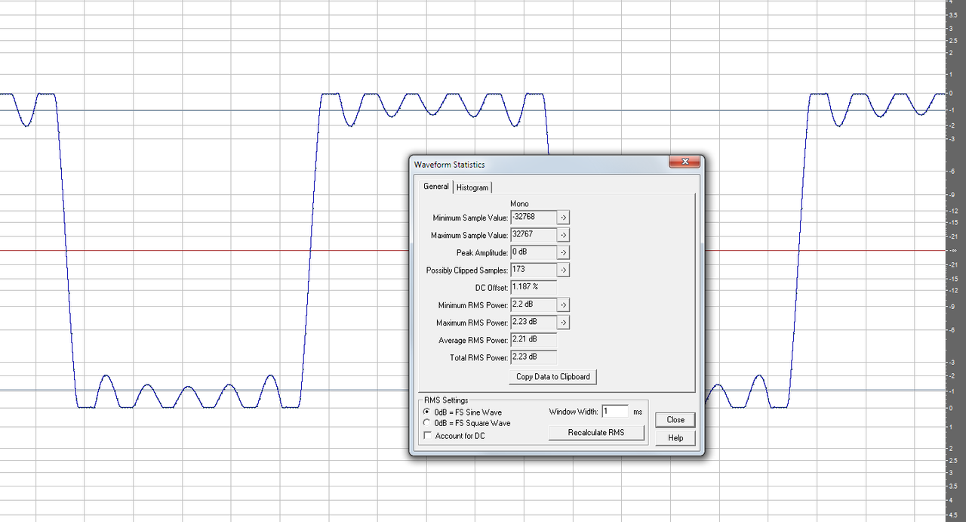Click the Recalculate RMS button
This screenshot has width=966, height=522.
pyautogui.click(x=596, y=433)
